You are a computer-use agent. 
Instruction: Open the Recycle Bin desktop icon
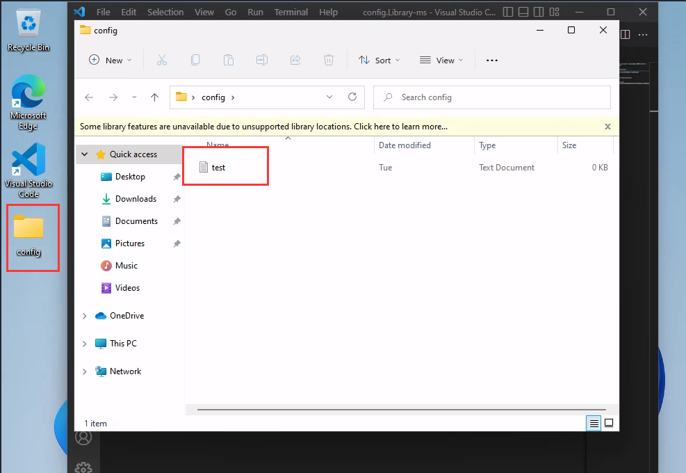[28, 31]
